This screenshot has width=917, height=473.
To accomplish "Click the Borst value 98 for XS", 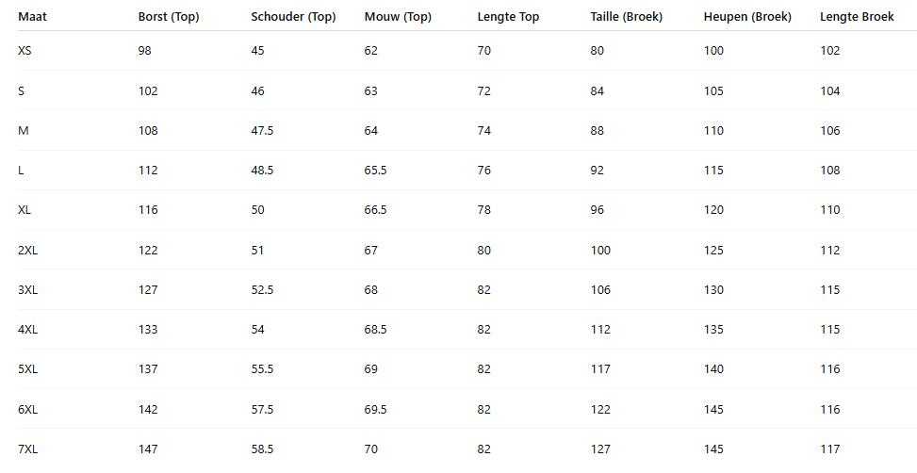I will pos(145,51).
